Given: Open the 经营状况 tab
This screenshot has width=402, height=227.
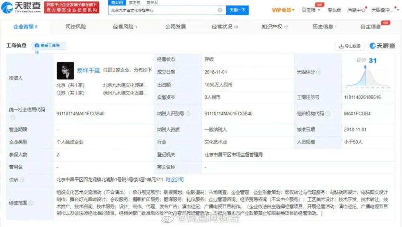Looking at the screenshot, I should coord(225,26).
